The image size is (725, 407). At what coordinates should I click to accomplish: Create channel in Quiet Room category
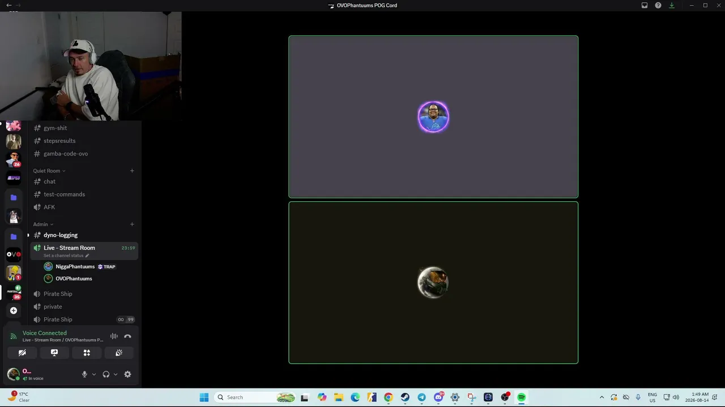[x=132, y=171]
